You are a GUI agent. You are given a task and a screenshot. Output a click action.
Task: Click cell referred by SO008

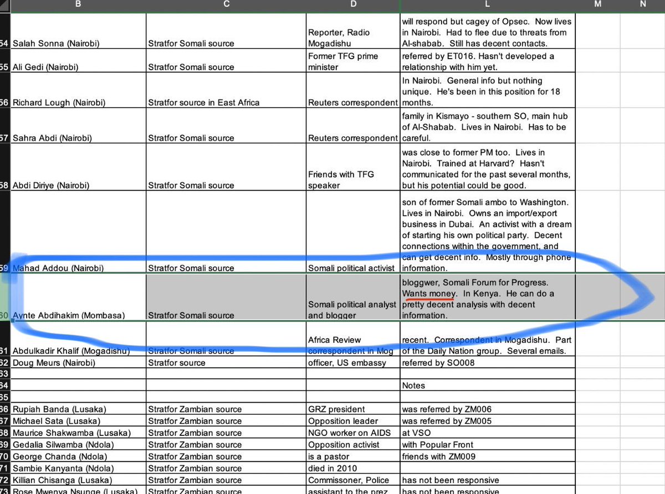point(487,363)
